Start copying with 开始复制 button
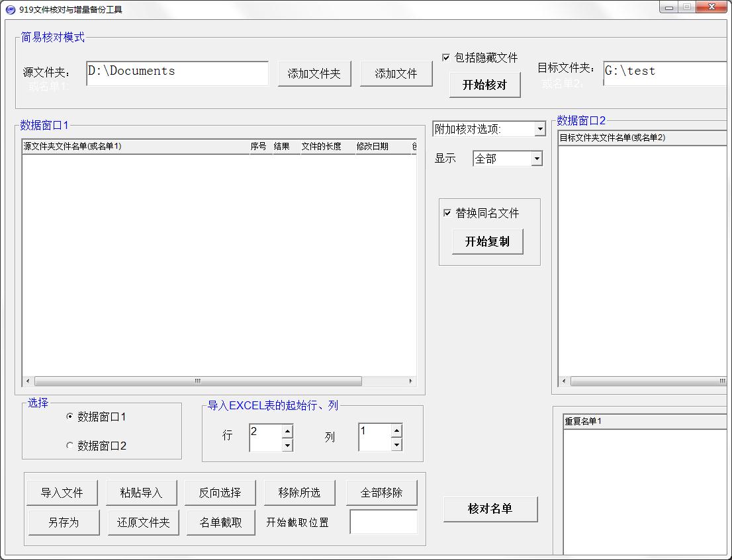The height and width of the screenshot is (560, 732). coord(487,241)
